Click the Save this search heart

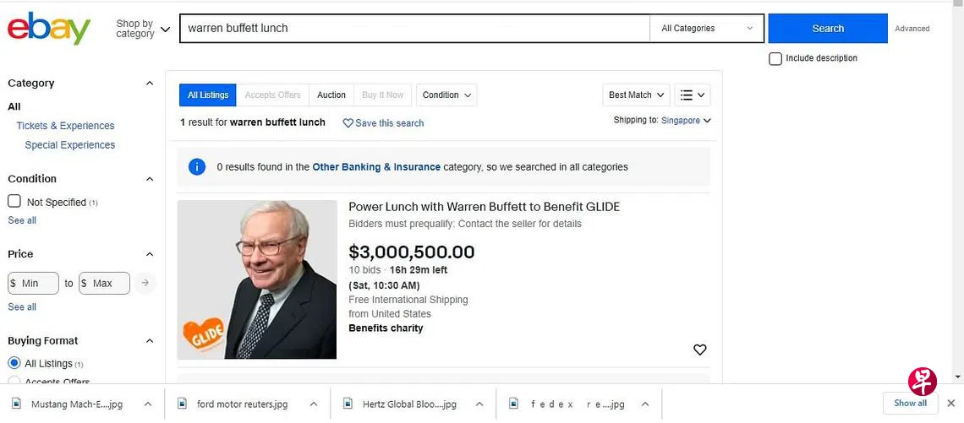pos(348,123)
